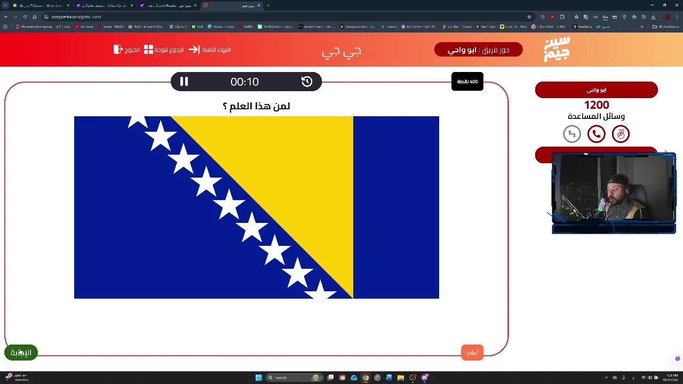
Task: Open the ChatGPT bookmark
Action: (178, 26)
